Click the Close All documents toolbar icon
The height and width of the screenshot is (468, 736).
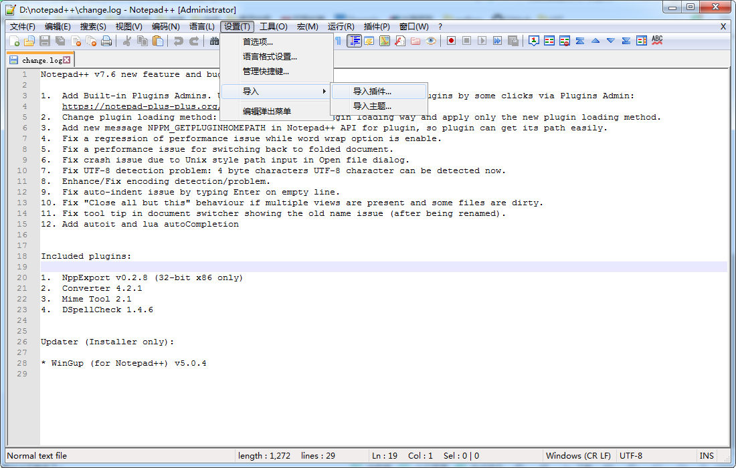coord(91,41)
